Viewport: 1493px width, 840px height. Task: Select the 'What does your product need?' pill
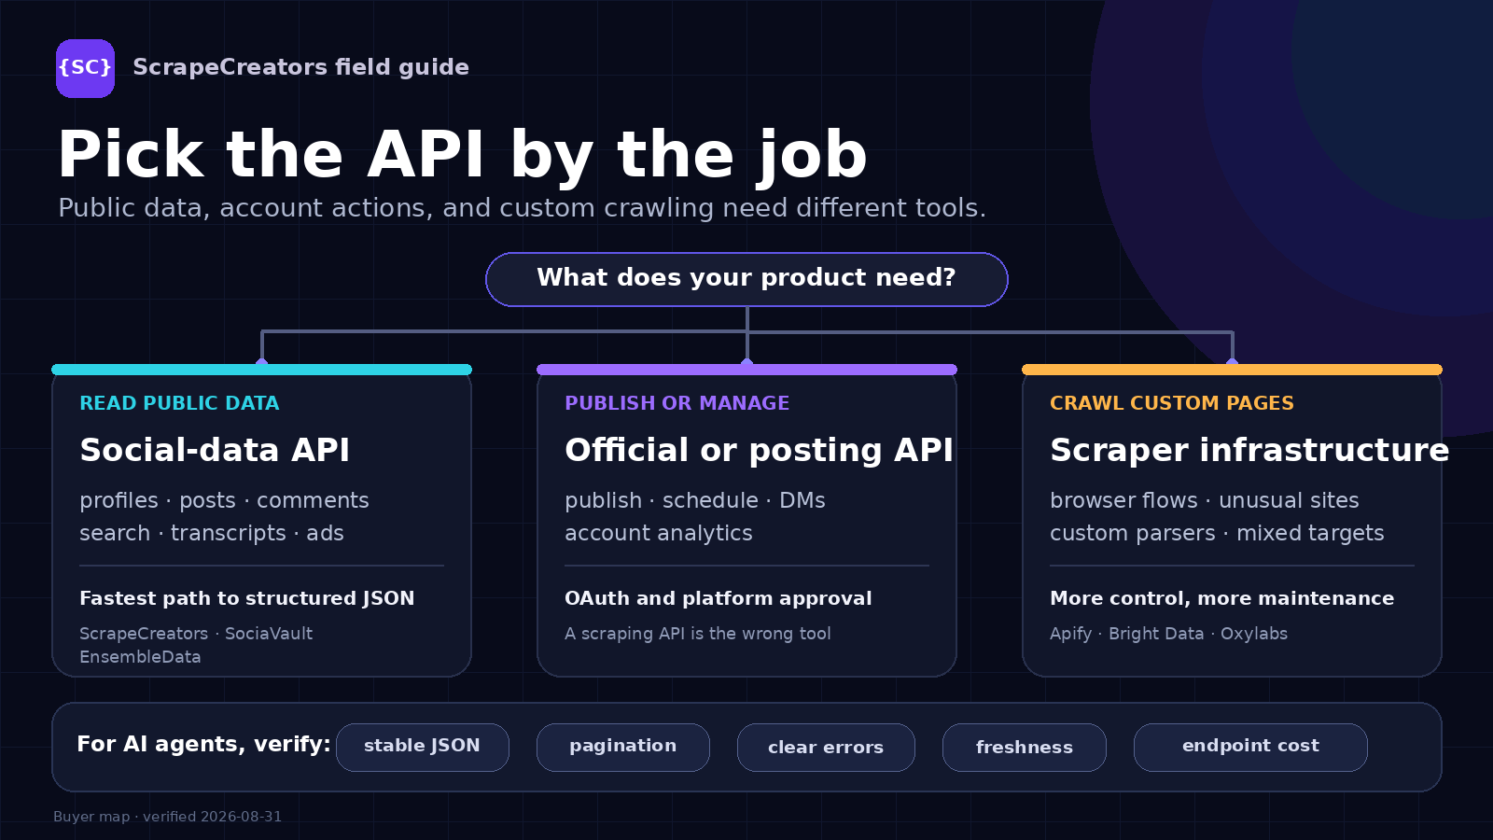[746, 279]
